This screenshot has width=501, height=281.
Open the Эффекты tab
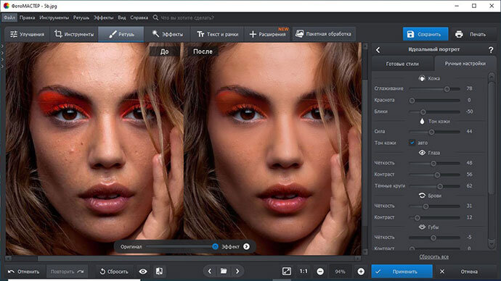[x=167, y=34]
